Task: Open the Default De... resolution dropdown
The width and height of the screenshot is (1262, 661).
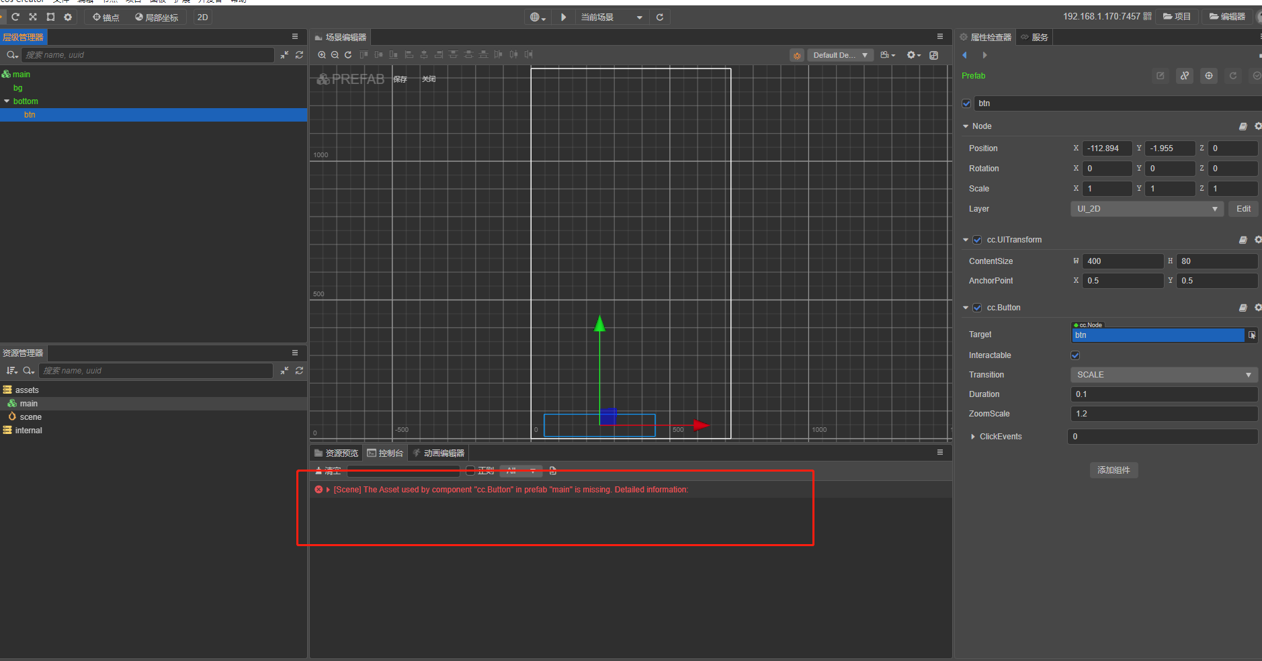Action: point(840,56)
